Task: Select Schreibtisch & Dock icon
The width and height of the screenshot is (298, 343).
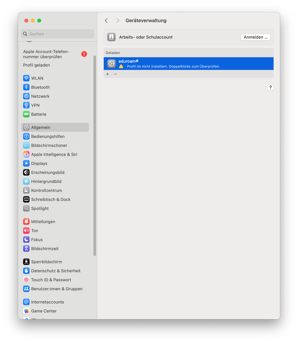Action: [26, 199]
